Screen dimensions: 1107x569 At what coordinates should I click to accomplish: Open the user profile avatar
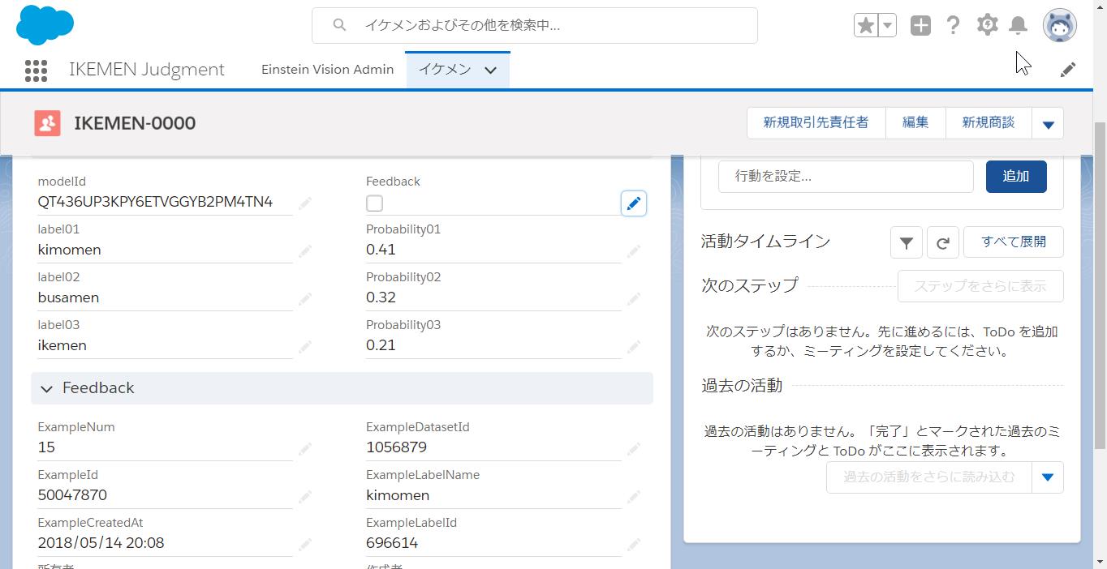(1059, 25)
